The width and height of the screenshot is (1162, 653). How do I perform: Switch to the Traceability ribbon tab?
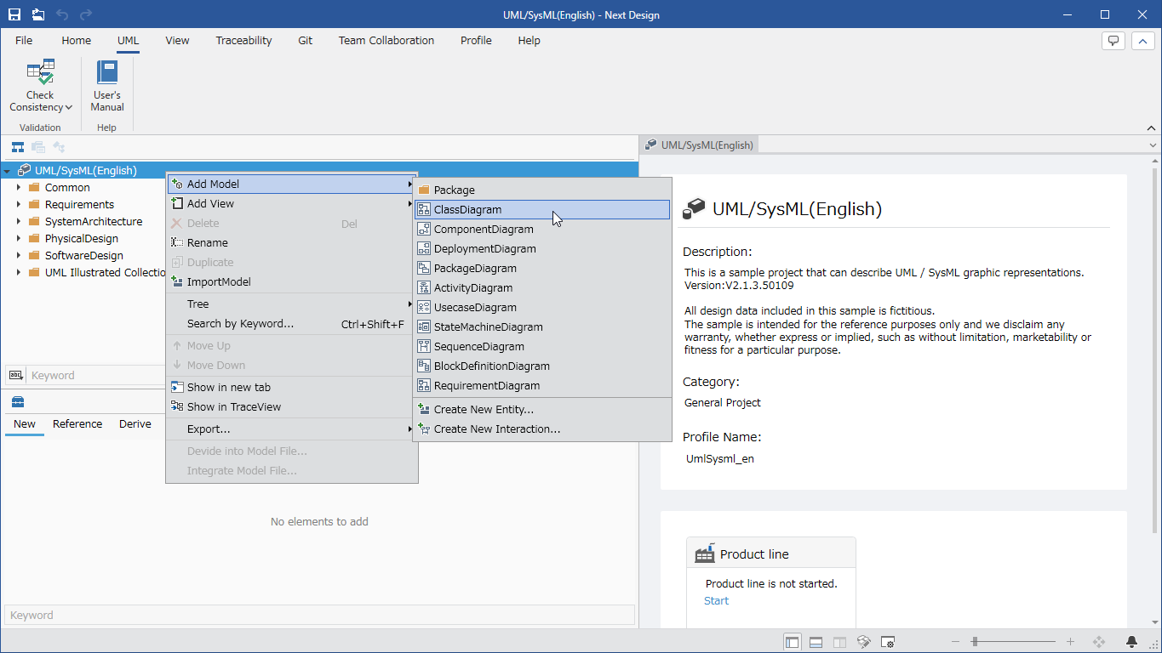[243, 40]
